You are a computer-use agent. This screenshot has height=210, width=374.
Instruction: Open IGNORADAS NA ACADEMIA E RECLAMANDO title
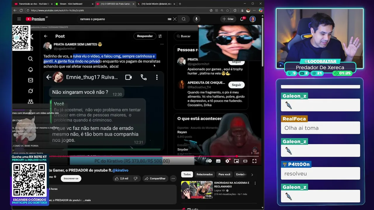click(x=232, y=185)
